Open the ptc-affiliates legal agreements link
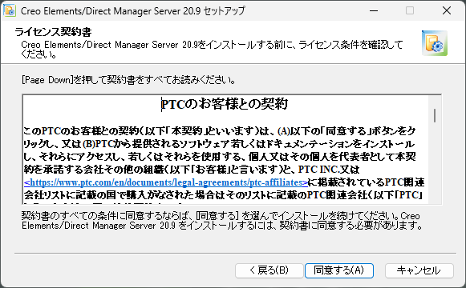This screenshot has width=466, height=288. pyautogui.click(x=166, y=182)
